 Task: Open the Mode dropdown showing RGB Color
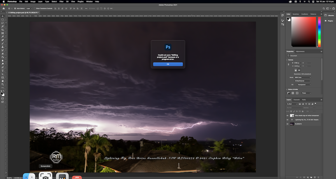pos(302,77)
